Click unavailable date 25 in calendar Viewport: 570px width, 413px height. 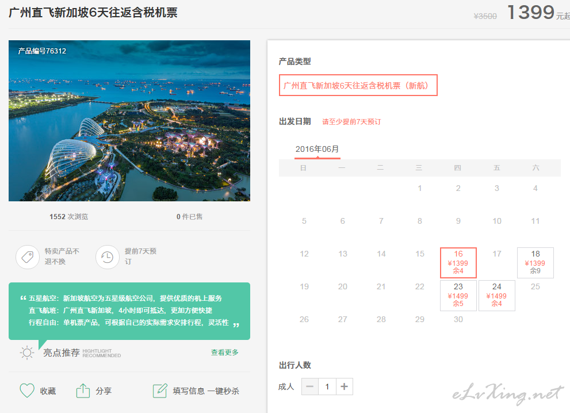point(535,286)
